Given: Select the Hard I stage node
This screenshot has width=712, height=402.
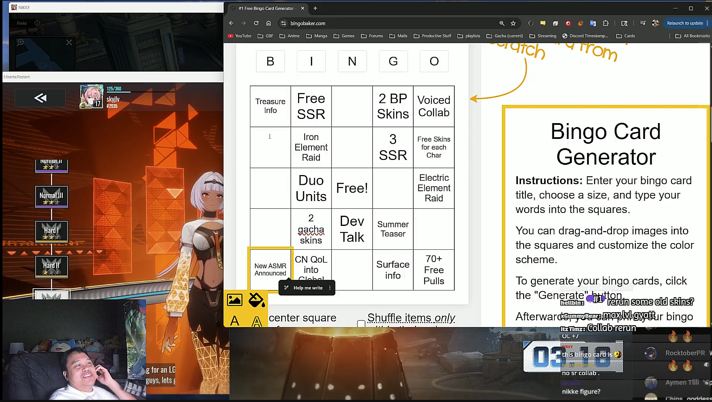Looking at the screenshot, I should coord(52,232).
